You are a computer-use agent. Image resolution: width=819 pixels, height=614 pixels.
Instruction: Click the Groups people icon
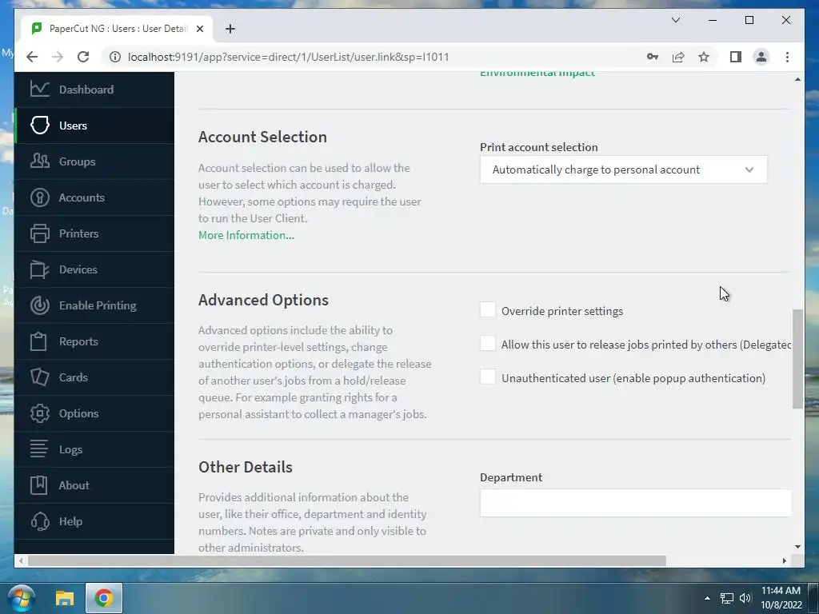point(40,161)
